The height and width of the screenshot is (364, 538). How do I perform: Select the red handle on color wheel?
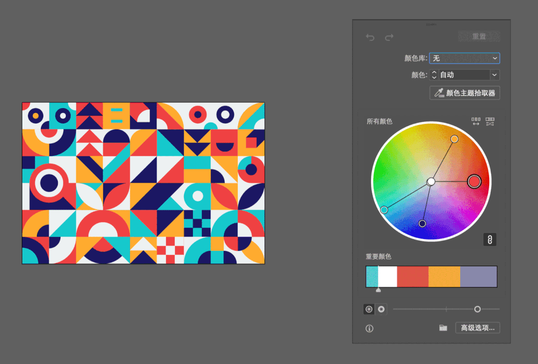tap(474, 181)
